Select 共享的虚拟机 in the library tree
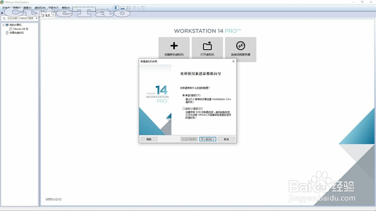The image size is (376, 211). coord(17,33)
